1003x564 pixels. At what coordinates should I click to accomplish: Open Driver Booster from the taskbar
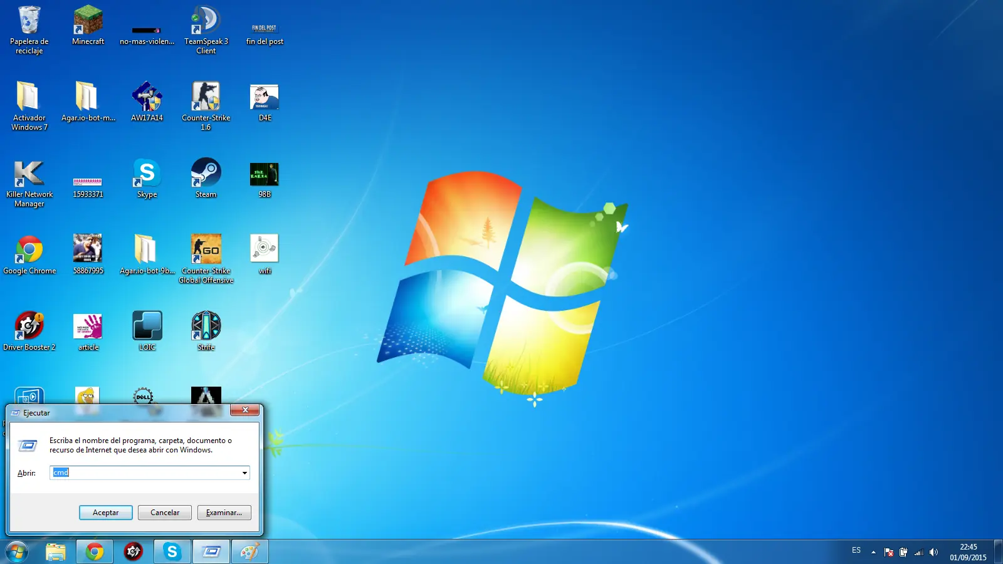(x=134, y=551)
